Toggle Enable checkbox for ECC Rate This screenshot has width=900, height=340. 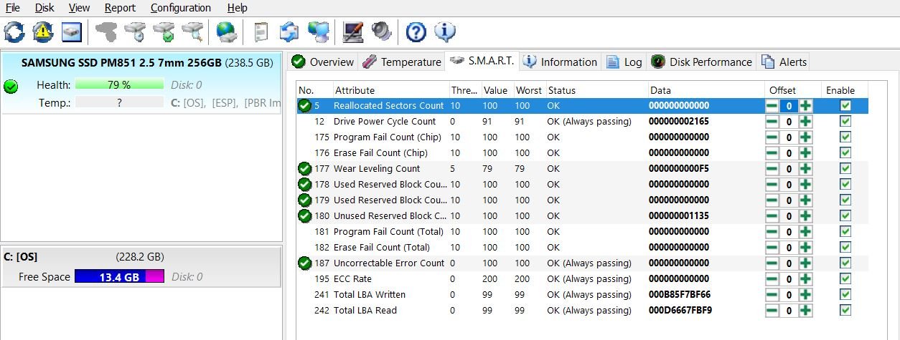coord(845,278)
